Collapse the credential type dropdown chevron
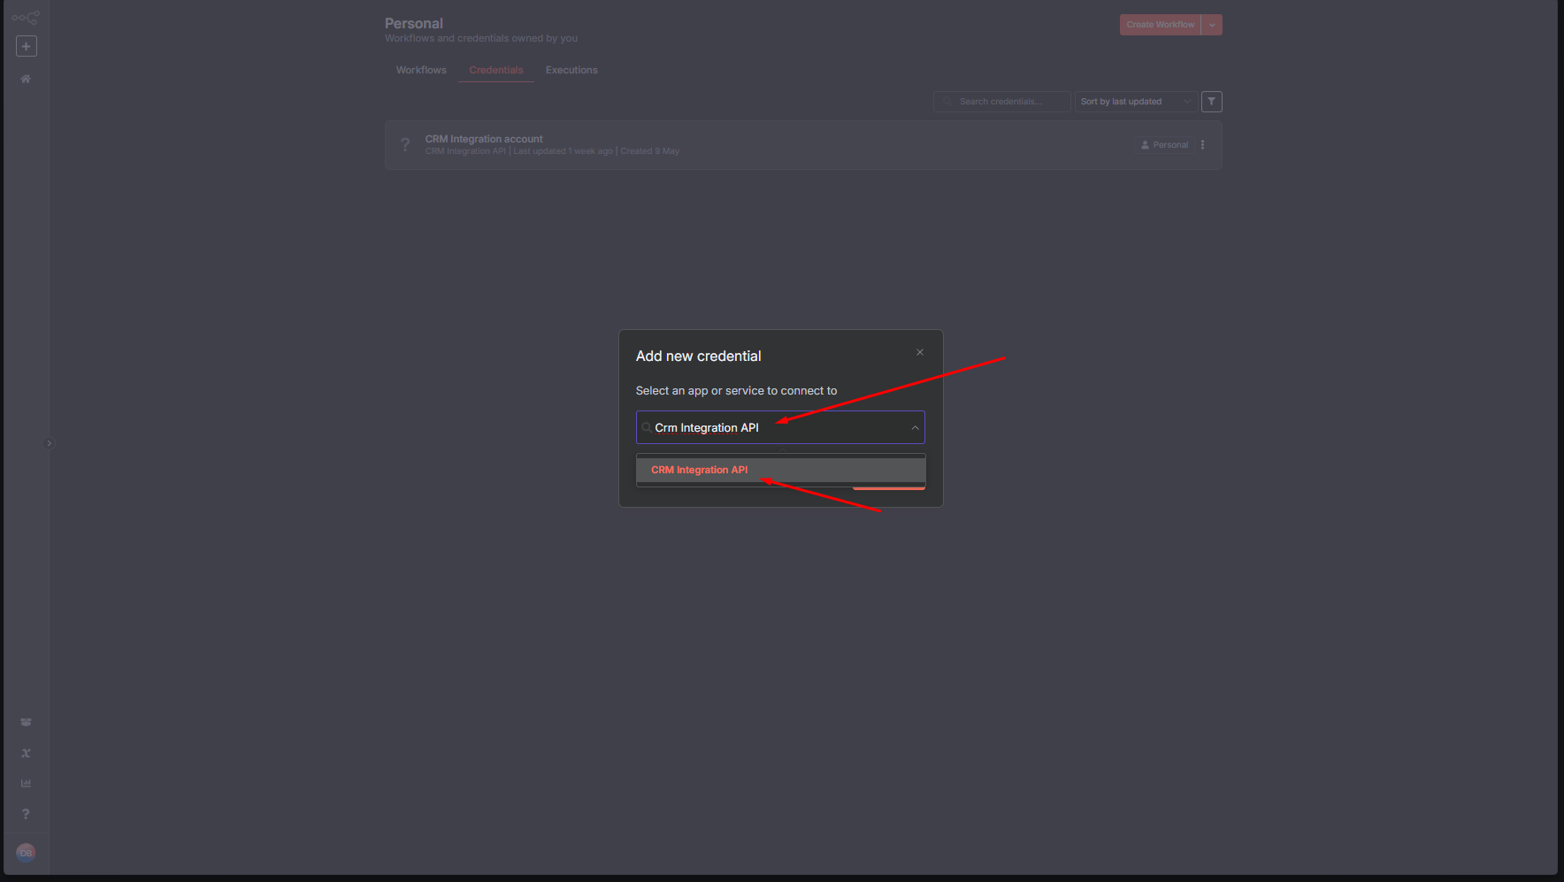1564x882 pixels. tap(915, 428)
